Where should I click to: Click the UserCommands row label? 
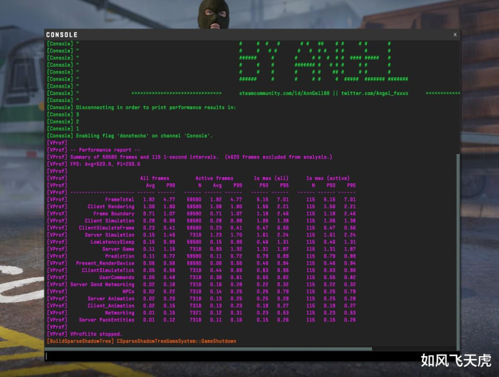click(117, 278)
